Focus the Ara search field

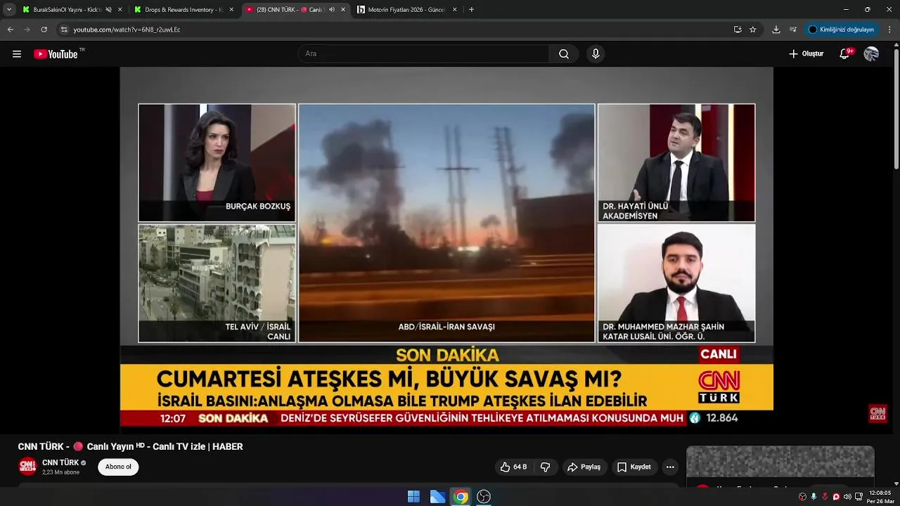coord(424,54)
